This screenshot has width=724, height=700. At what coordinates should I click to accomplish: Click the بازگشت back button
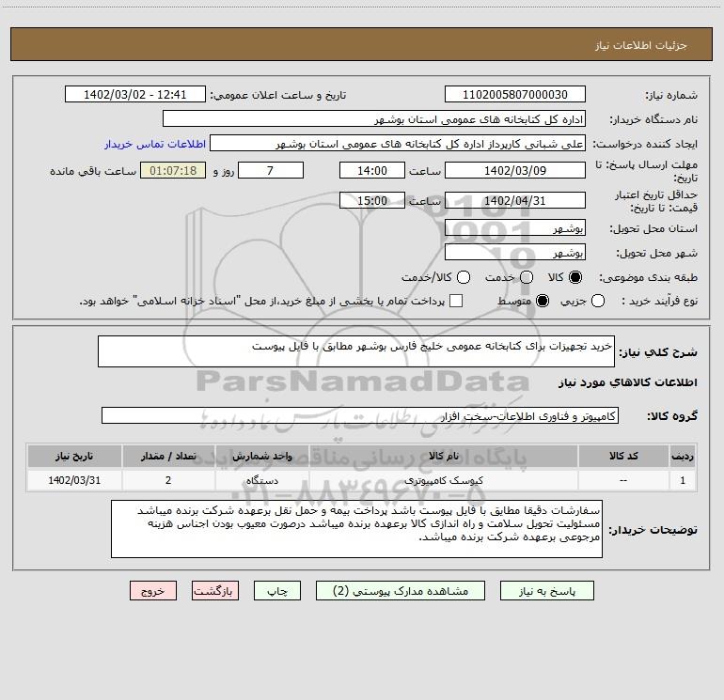coord(215,591)
